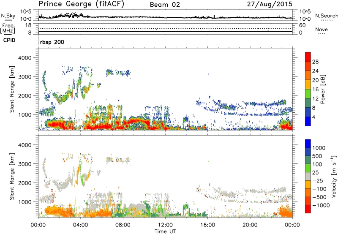This screenshot has width=338, height=234.
Task: Click the '-100' velocity colorbar label
Action: (x=319, y=189)
